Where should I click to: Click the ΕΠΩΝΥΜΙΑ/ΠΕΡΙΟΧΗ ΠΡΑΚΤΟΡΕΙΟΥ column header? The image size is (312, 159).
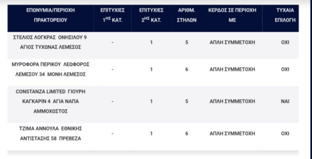tap(51, 15)
